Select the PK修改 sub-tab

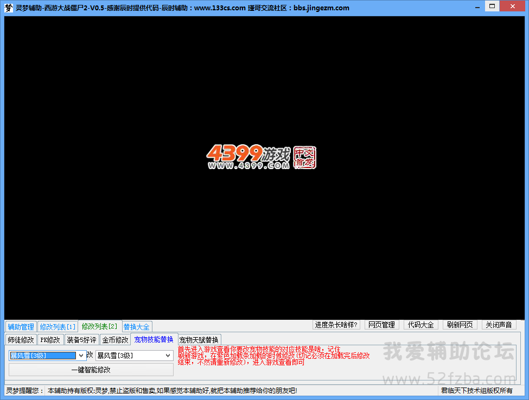point(50,340)
